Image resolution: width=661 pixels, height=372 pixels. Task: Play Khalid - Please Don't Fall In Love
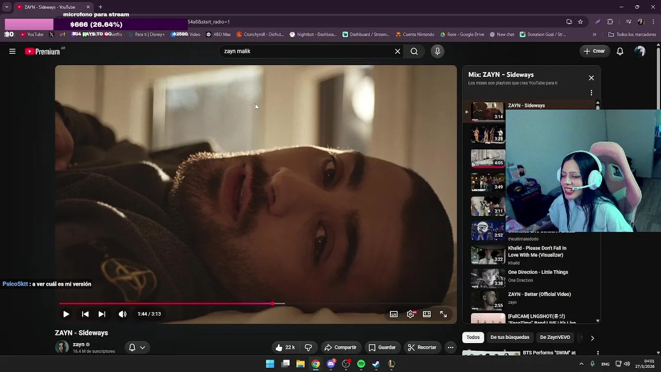[x=537, y=251]
